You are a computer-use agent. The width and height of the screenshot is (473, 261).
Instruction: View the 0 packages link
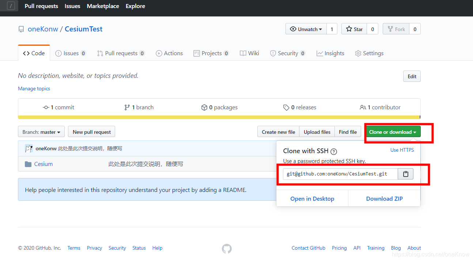tap(219, 107)
